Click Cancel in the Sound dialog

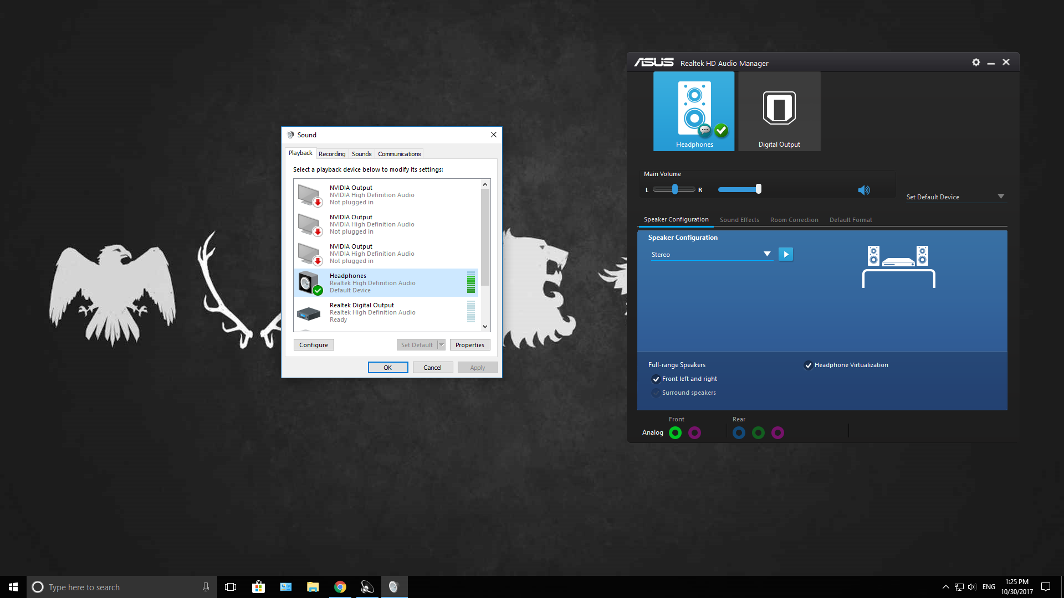(x=432, y=368)
